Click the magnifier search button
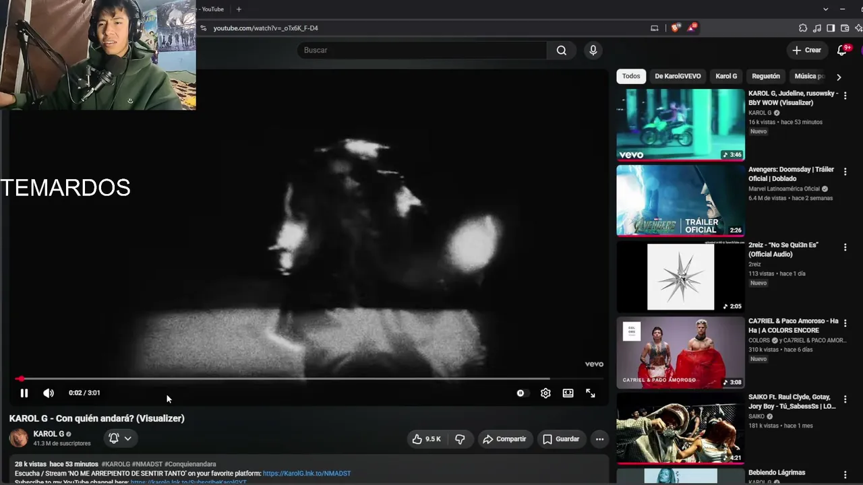 [562, 51]
